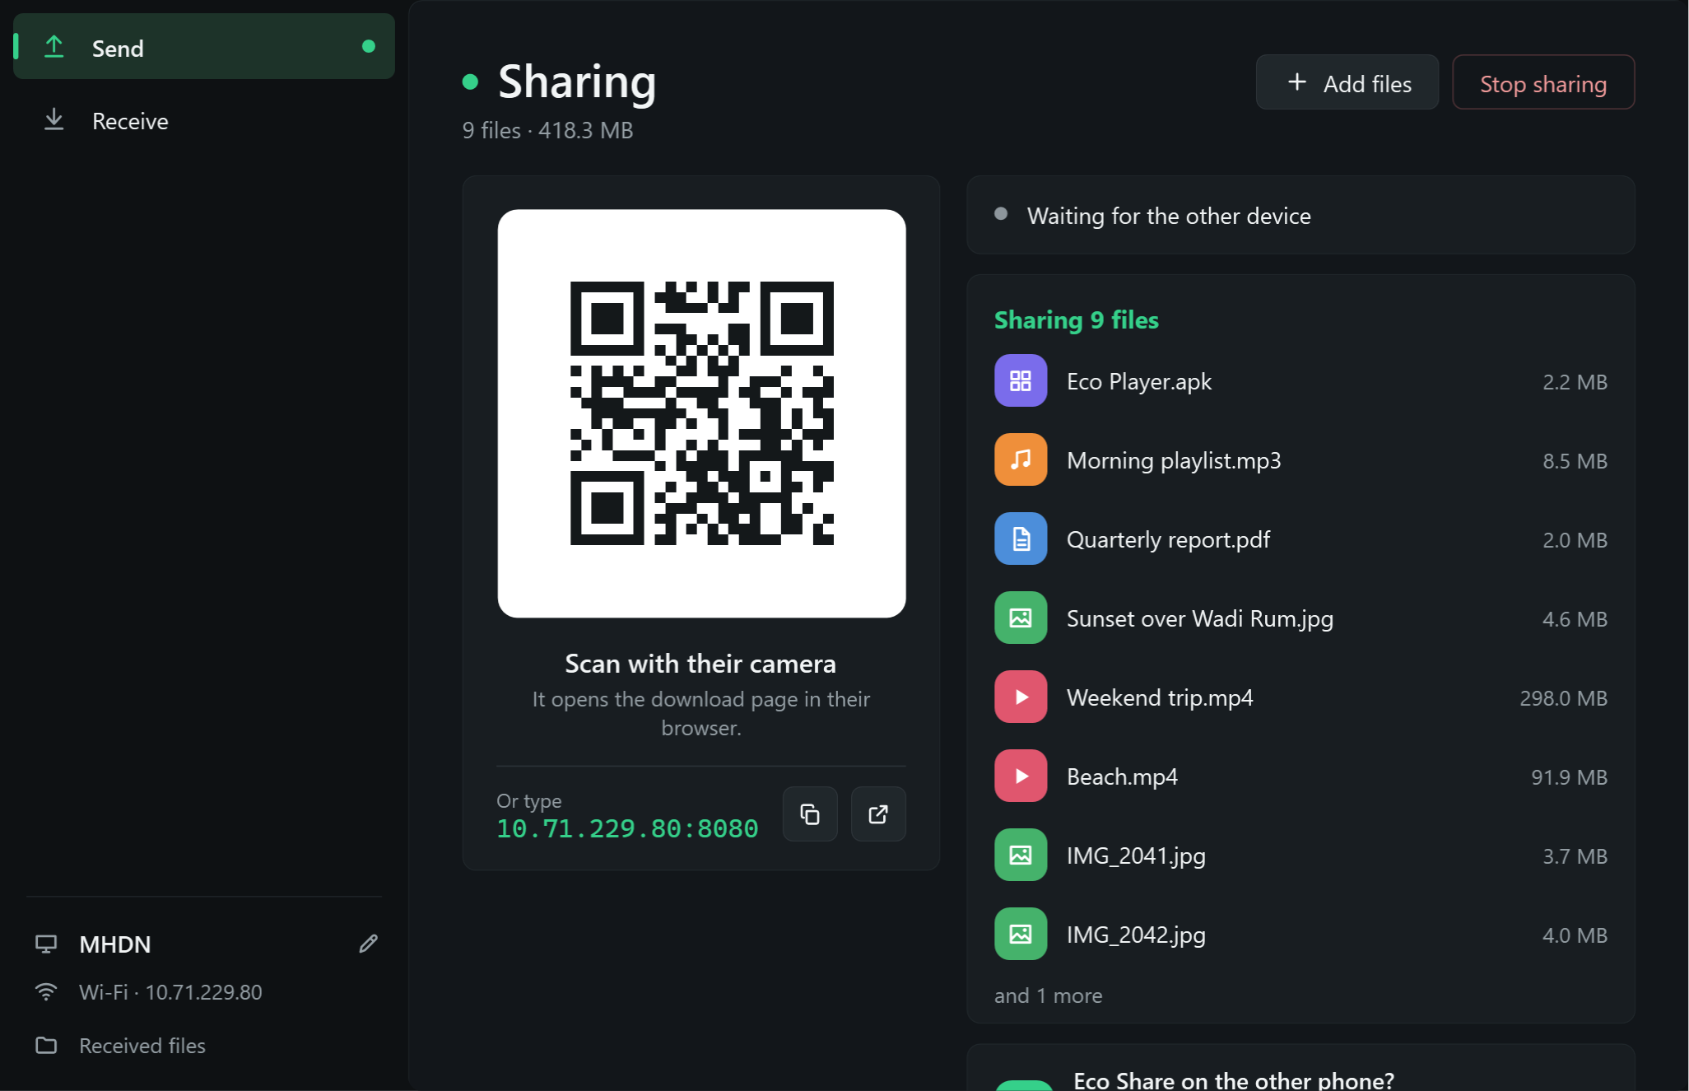This screenshot has height=1091, width=1689.
Task: Click the 'Sharing 9 files' heading
Action: 1076,319
